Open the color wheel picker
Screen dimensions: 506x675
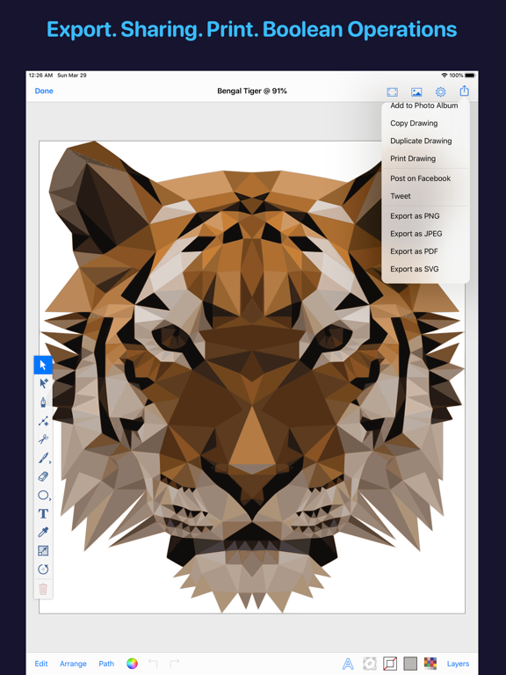132,664
